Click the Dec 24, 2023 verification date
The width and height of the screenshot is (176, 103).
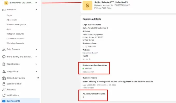pyautogui.click(x=88, y=72)
